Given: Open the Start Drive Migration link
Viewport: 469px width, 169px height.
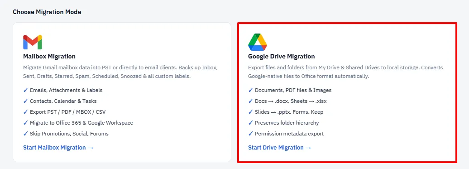Looking at the screenshot, I should pos(280,147).
